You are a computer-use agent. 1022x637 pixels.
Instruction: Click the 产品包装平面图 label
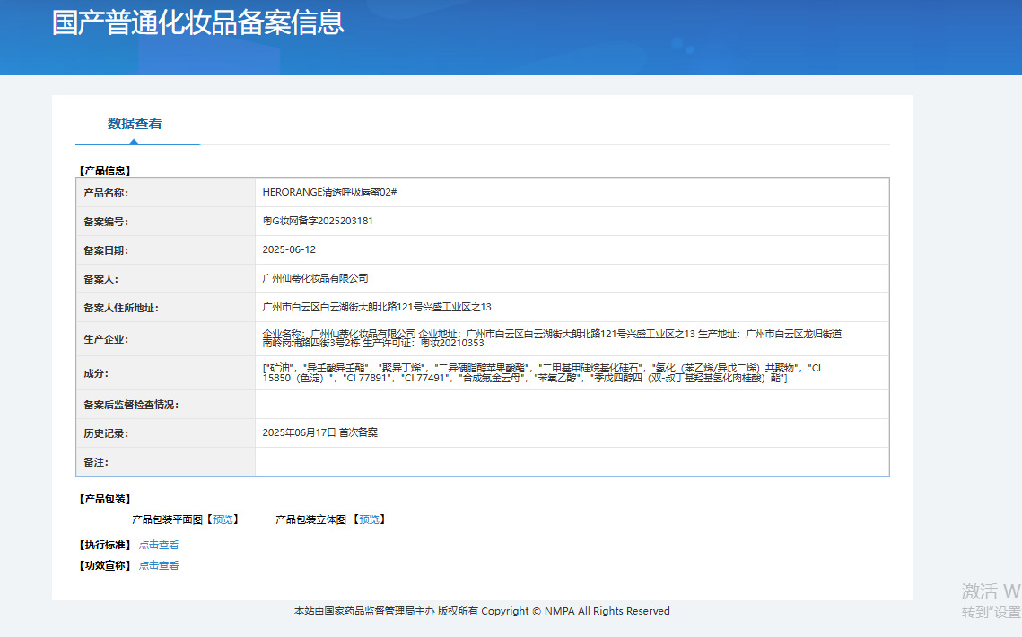[x=168, y=519]
